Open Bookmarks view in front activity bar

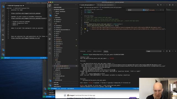click(x=50, y=43)
